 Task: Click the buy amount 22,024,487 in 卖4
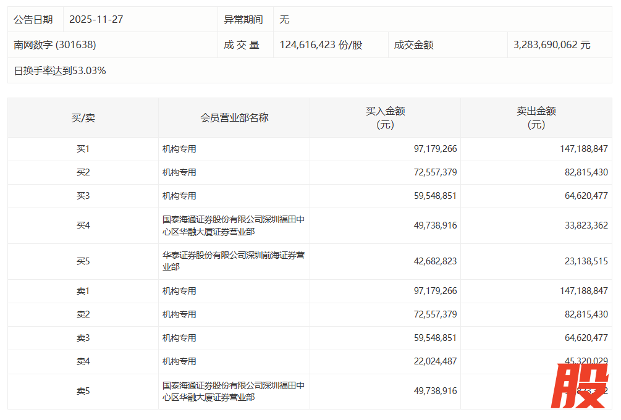(x=435, y=361)
